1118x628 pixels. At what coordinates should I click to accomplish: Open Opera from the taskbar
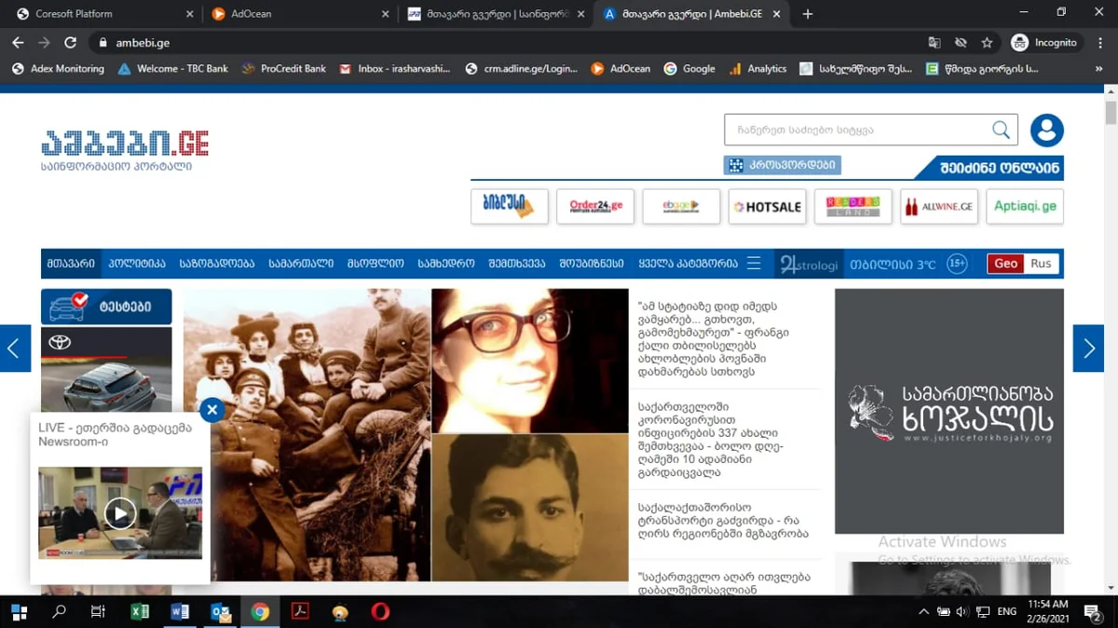pos(379,612)
